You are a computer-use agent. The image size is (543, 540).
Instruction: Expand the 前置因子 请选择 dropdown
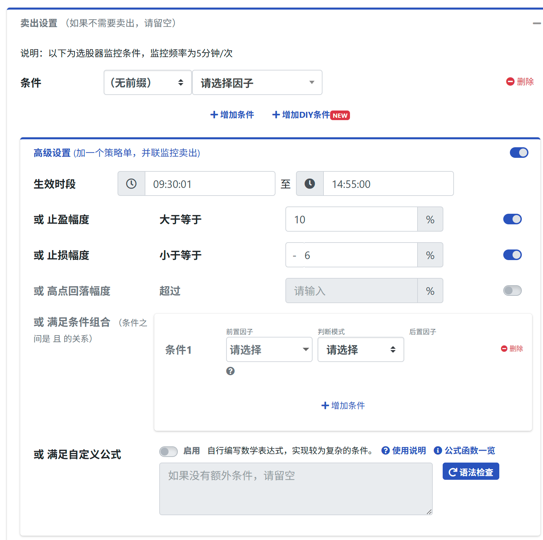point(269,349)
